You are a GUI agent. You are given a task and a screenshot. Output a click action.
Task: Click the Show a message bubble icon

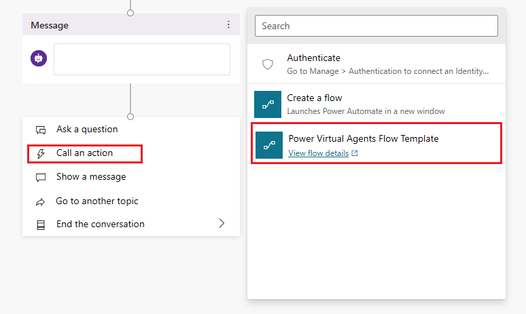tap(41, 177)
